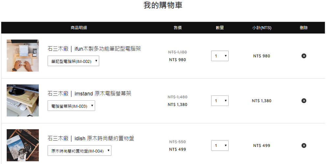Change quantity for the imstand monitor stand
Viewport: 329px width, 164px height.
(x=220, y=101)
